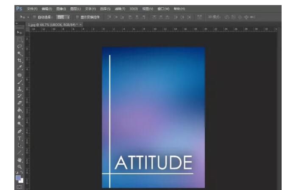Open the 窗口(W) menu
285x190 pixels.
(x=163, y=9)
